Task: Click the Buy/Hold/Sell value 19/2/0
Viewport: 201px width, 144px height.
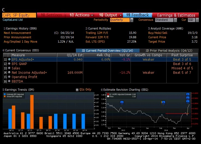Action: 193,33
